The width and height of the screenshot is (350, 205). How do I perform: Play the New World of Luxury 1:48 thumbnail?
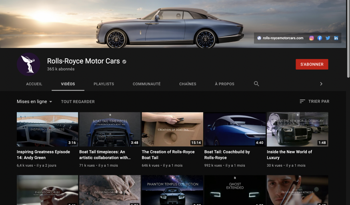coord(297,129)
